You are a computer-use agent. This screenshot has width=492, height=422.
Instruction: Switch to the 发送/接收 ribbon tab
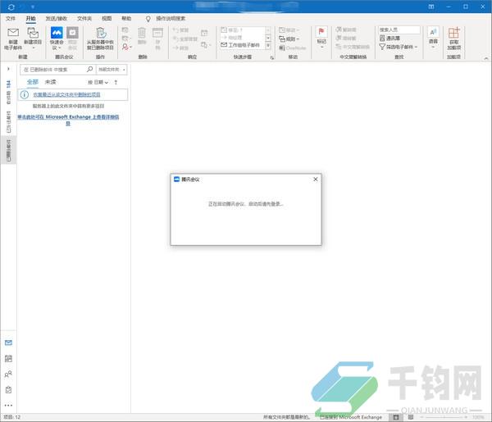[x=57, y=17]
